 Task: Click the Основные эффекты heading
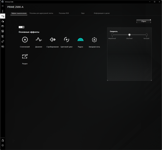coord(29,32)
